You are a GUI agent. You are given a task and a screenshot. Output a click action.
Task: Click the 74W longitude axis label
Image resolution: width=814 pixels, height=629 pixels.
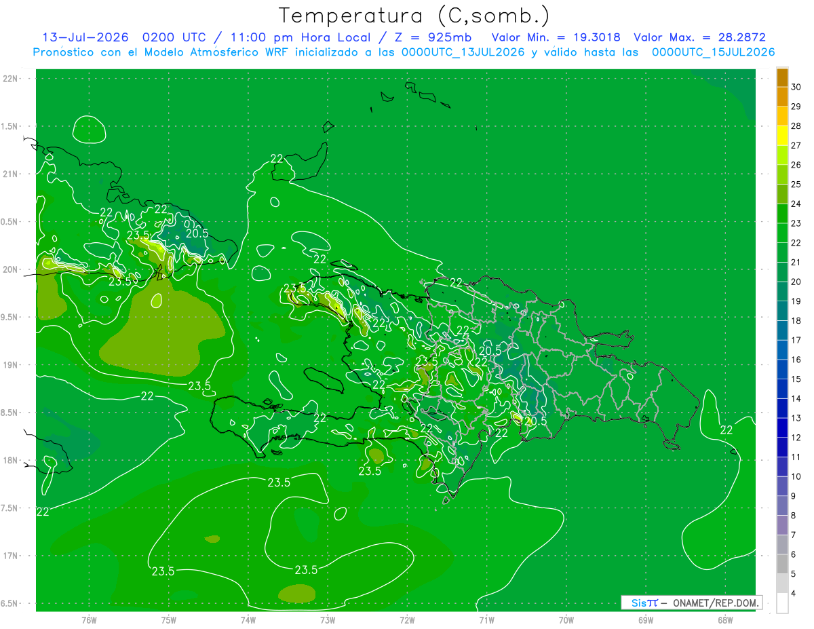tap(248, 620)
